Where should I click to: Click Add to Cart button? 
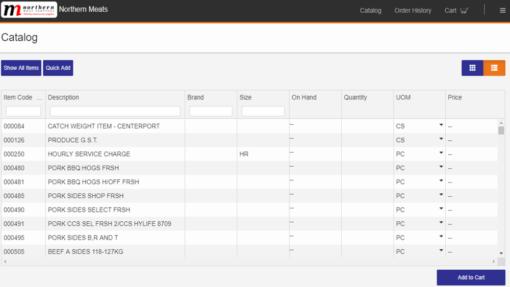(471, 278)
